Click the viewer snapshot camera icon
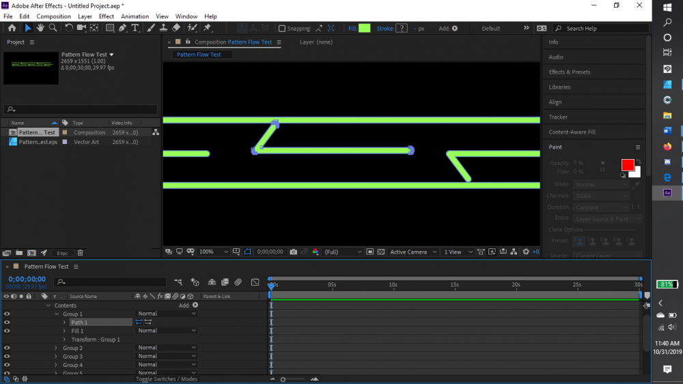 tap(293, 252)
